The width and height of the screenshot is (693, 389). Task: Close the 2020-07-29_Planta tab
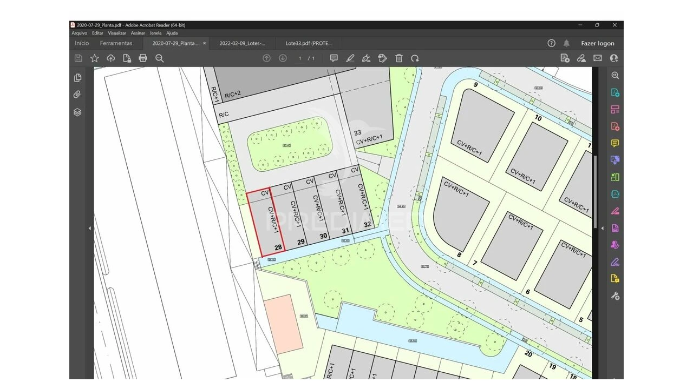204,43
